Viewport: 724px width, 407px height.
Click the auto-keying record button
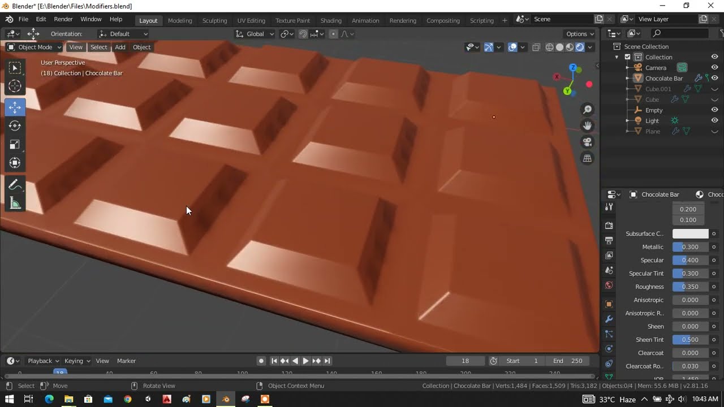pyautogui.click(x=261, y=361)
